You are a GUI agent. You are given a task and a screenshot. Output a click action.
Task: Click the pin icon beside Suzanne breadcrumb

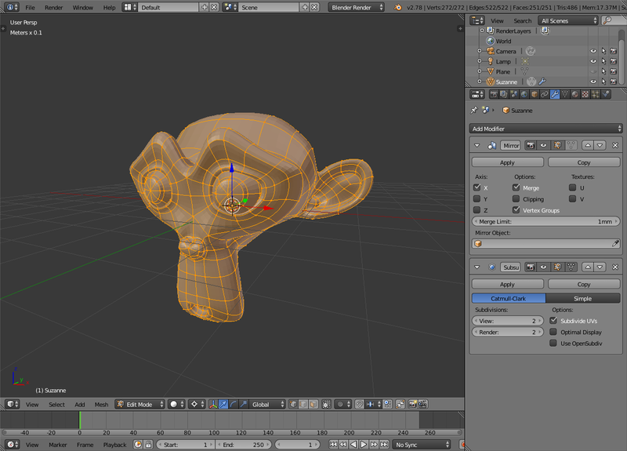(474, 110)
